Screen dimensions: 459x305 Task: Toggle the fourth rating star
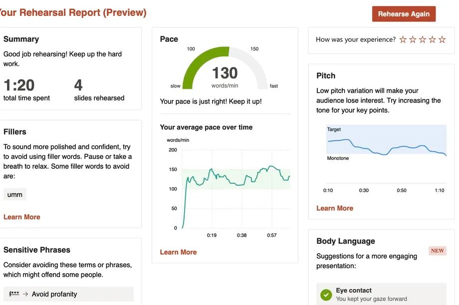432,39
